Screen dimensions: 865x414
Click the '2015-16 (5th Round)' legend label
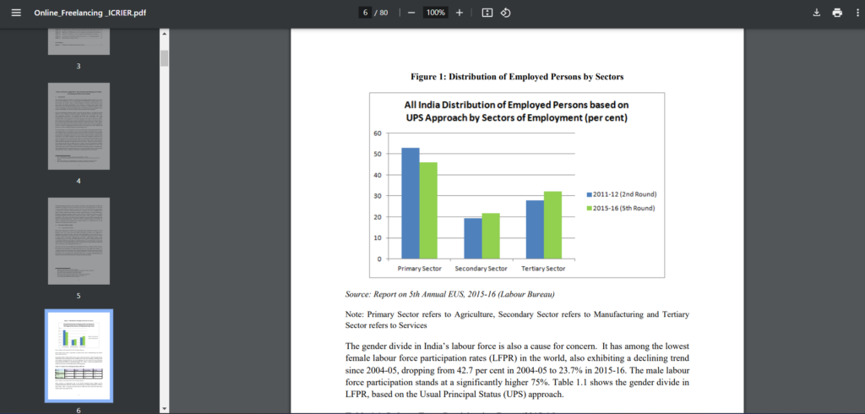tap(624, 209)
